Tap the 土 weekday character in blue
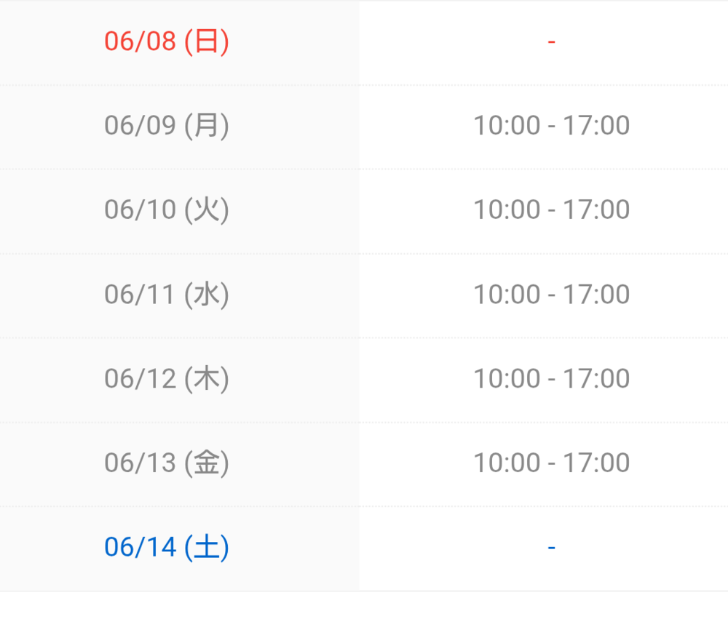 pyautogui.click(x=206, y=547)
